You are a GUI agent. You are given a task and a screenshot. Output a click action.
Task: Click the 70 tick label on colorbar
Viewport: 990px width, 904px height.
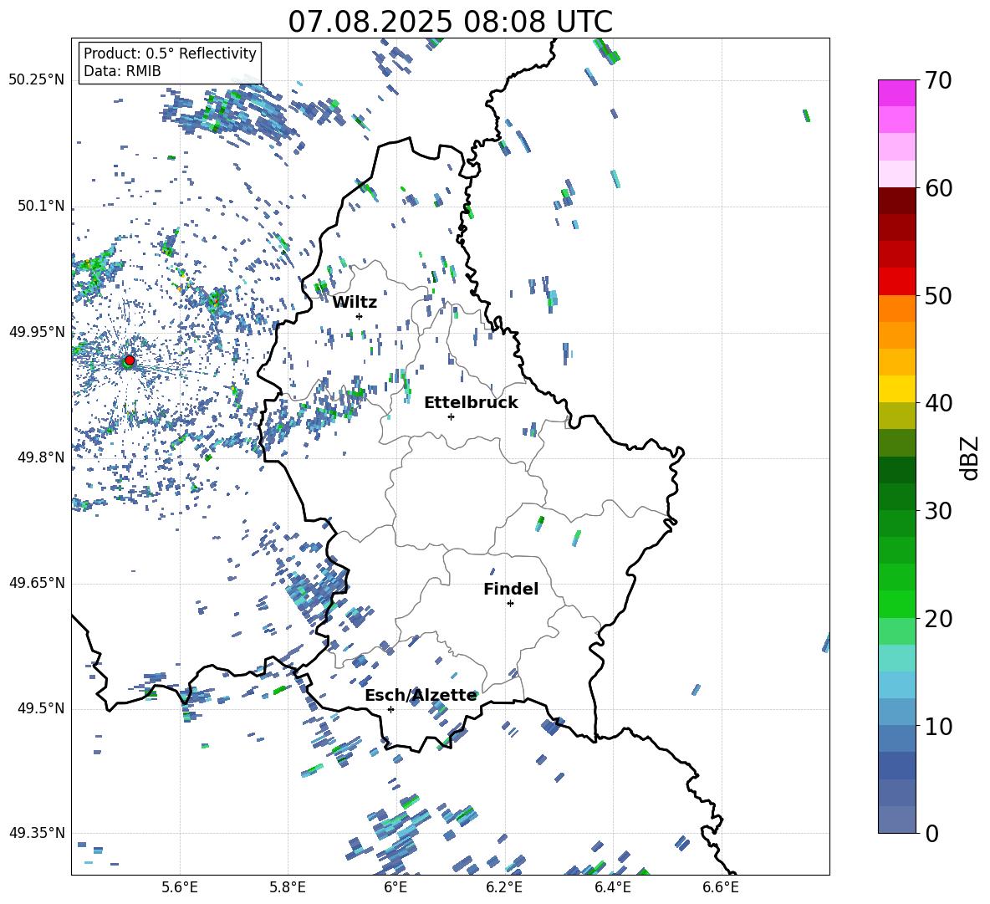937,81
